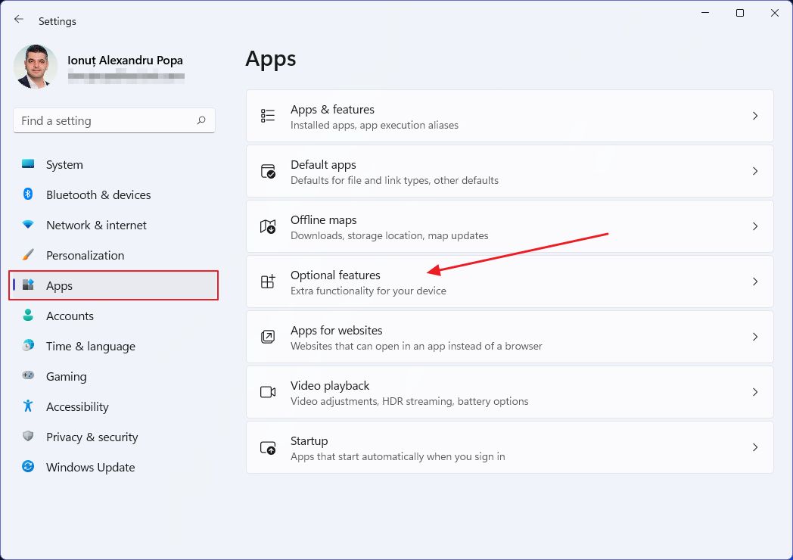This screenshot has height=560, width=793.
Task: Click the Startup icon
Action: click(267, 446)
